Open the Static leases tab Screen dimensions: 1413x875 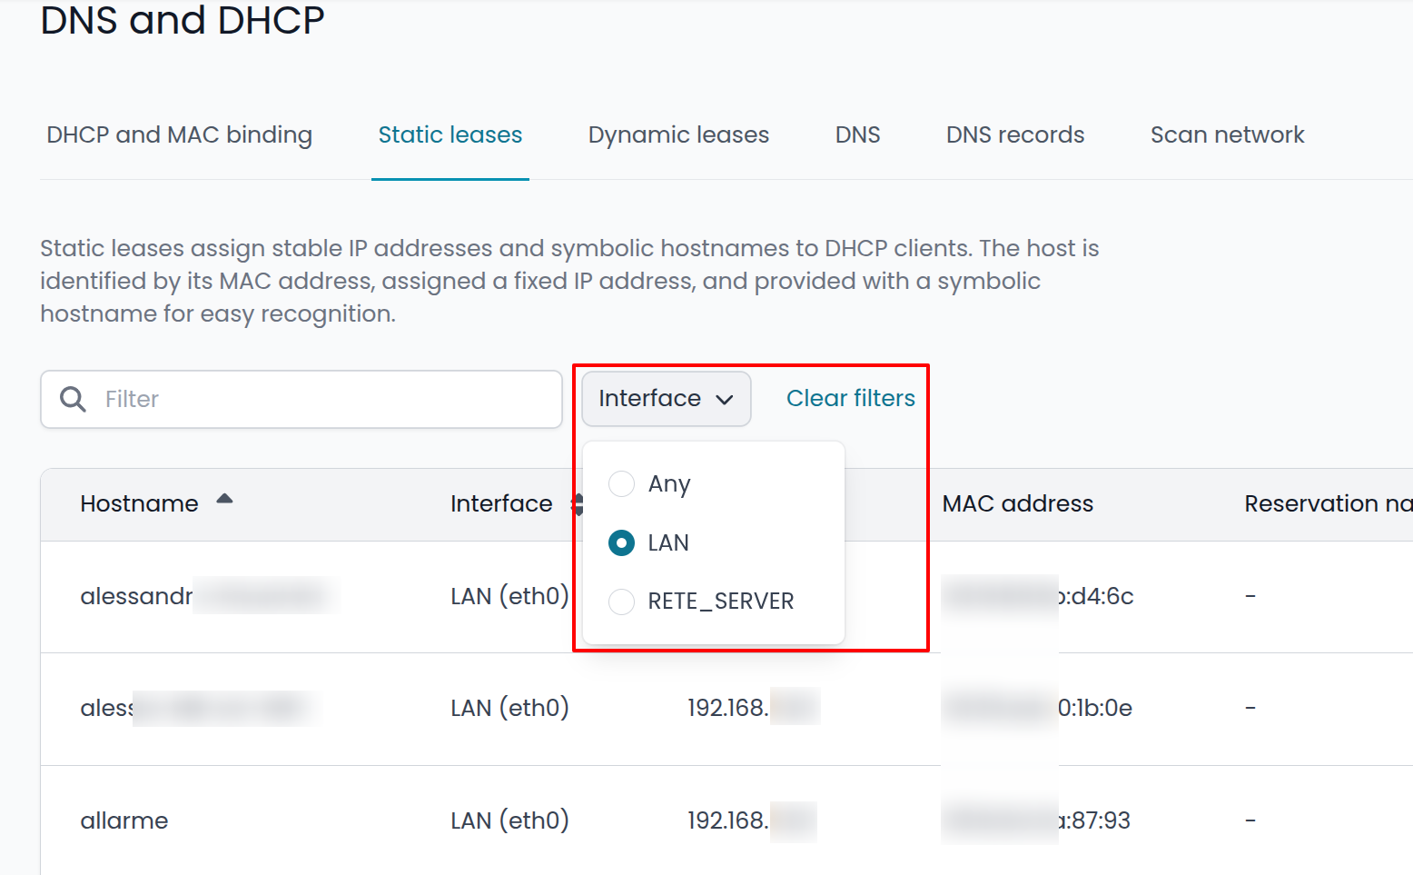[450, 135]
